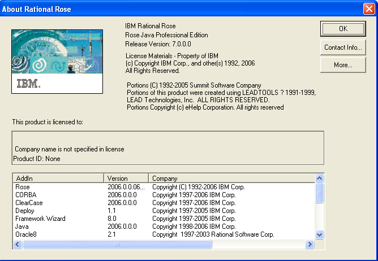Click Company name is not specified text
This screenshot has width=378, height=261.
click(x=70, y=149)
